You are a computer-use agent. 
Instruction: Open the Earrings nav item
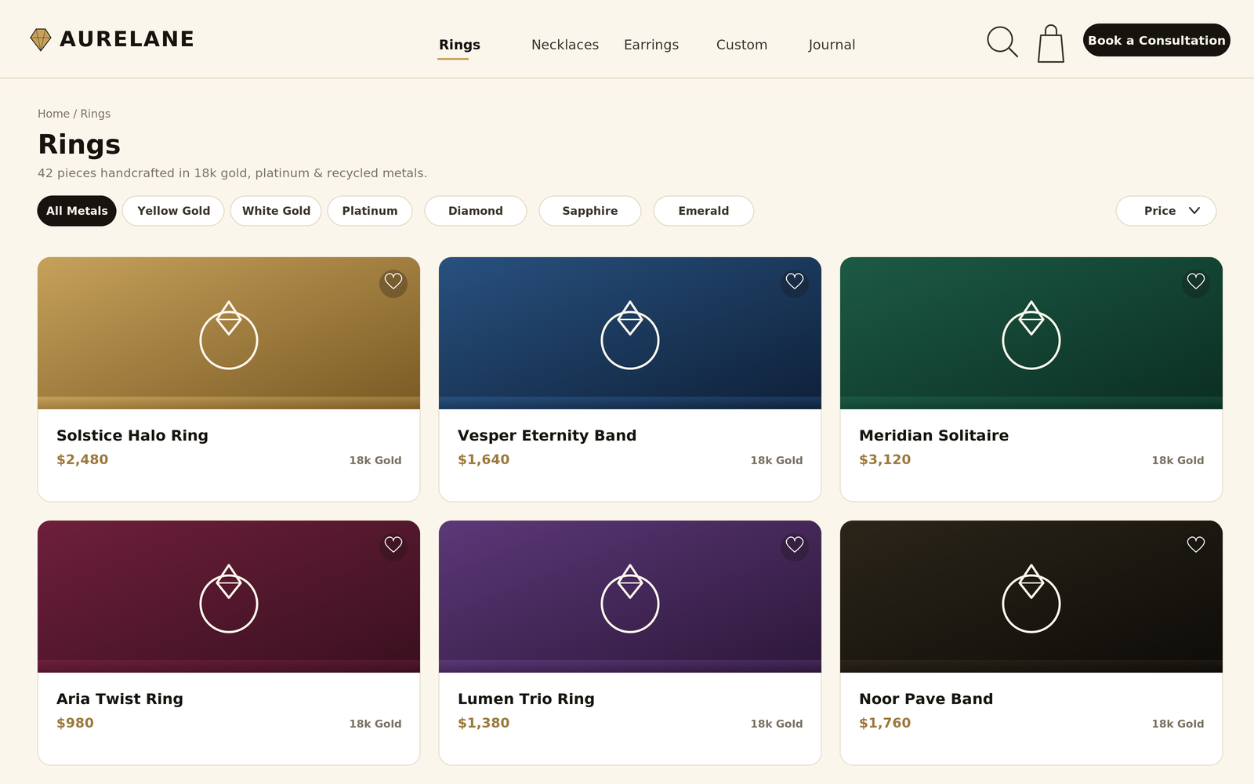tap(651, 45)
